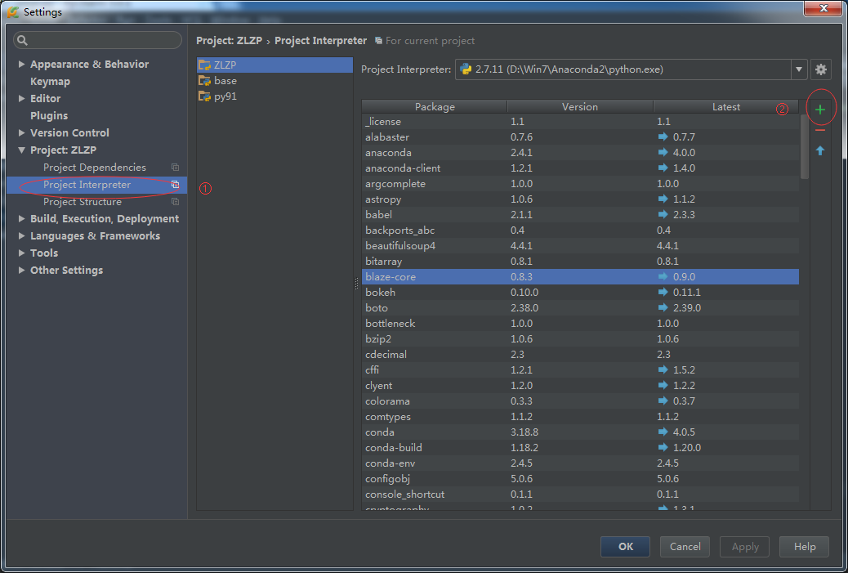Click the Cancel button
848x573 pixels.
tap(685, 547)
